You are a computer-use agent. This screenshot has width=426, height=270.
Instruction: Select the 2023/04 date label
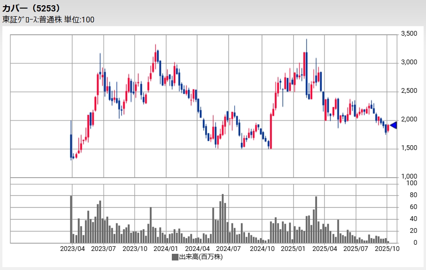coord(72,249)
